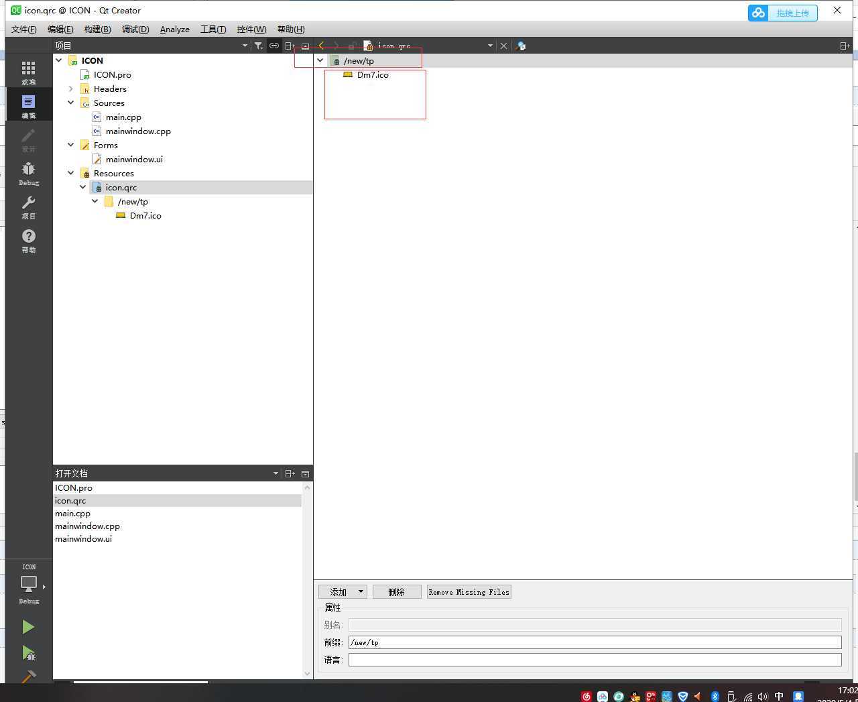Click the green Run button
Viewport: 858px width, 702px height.
(x=28, y=627)
